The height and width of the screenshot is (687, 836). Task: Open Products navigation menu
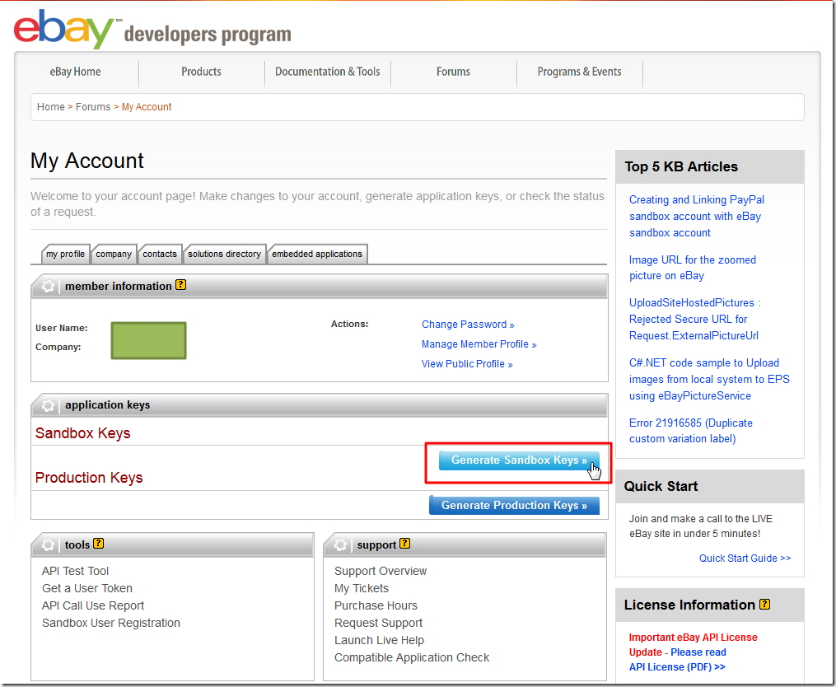201,72
